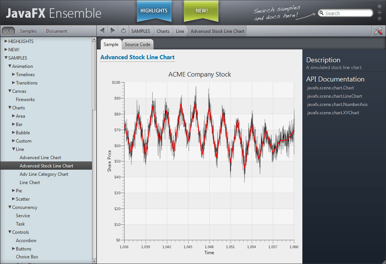
Task: Collapse the Canvas tree node
Action: point(10,91)
